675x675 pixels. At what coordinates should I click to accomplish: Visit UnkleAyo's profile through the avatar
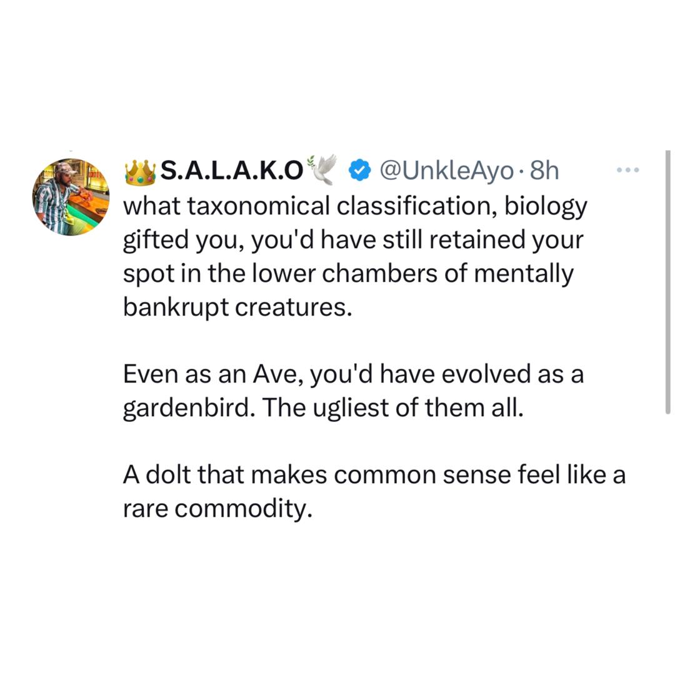[x=71, y=195]
